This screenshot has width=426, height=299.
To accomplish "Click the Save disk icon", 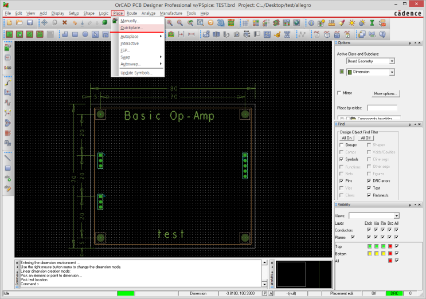I will [x=29, y=23].
